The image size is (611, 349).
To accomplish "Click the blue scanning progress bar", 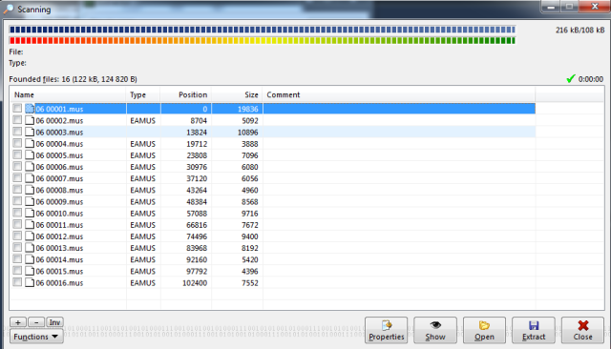I will (263, 30).
